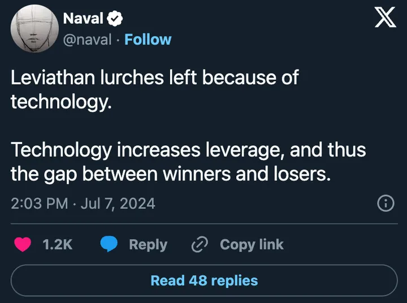
Task: Click the blue reply bubble icon
Action: [x=109, y=244]
